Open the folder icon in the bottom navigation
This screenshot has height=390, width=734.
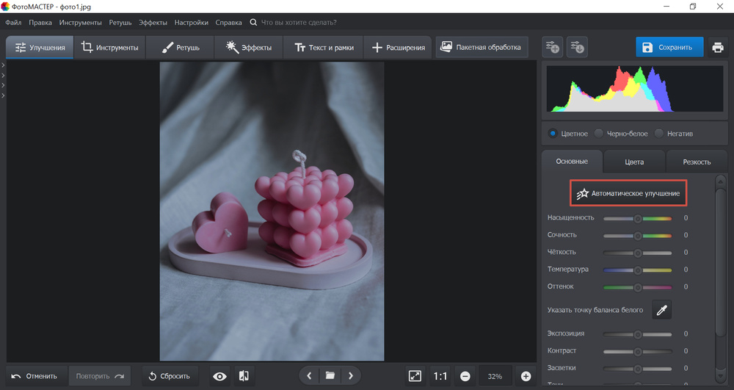[330, 376]
